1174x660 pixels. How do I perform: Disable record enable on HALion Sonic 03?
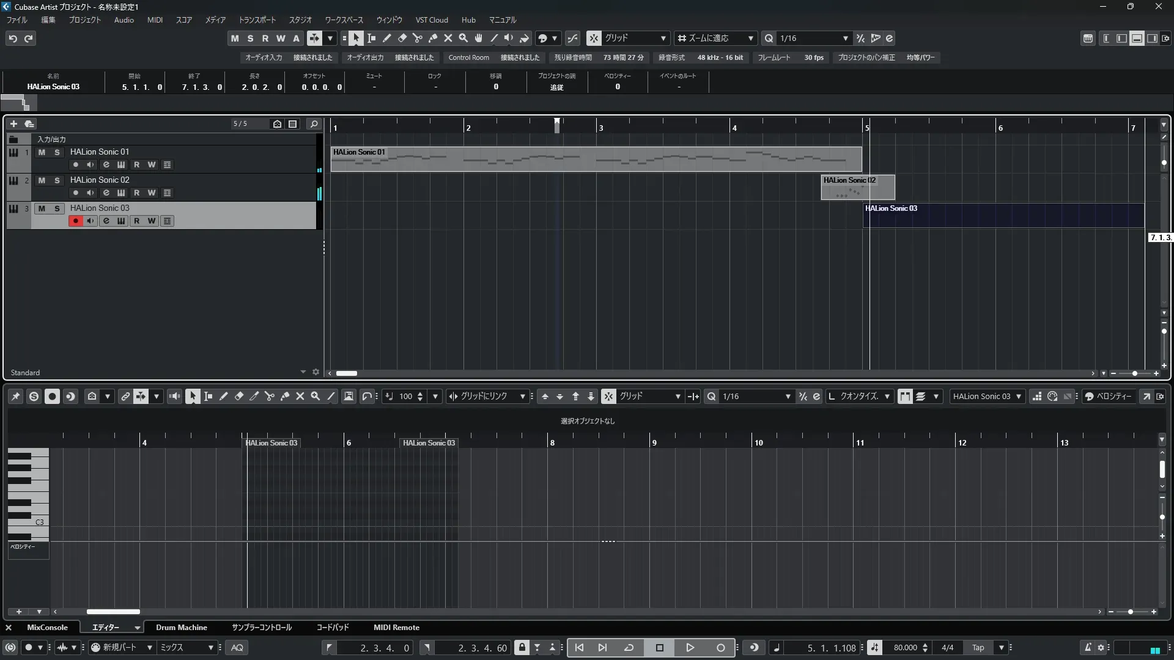75,221
